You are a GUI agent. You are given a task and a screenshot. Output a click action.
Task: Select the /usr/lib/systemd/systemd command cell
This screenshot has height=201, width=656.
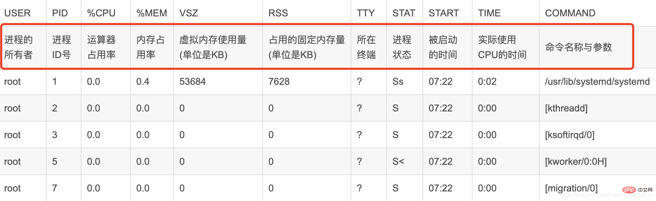coord(597,82)
